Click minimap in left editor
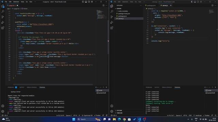 (x=102, y=14)
